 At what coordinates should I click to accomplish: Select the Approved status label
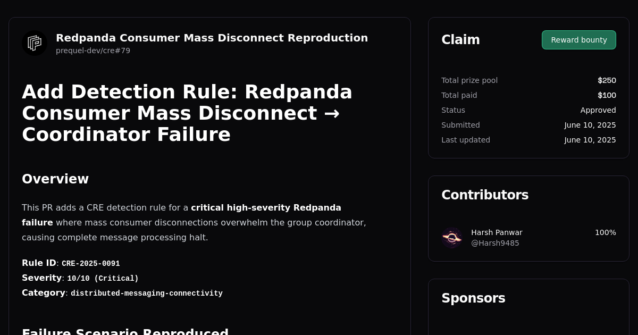click(x=598, y=110)
